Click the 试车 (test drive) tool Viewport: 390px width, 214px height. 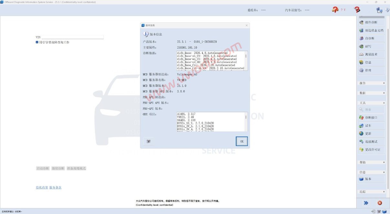(x=372, y=125)
